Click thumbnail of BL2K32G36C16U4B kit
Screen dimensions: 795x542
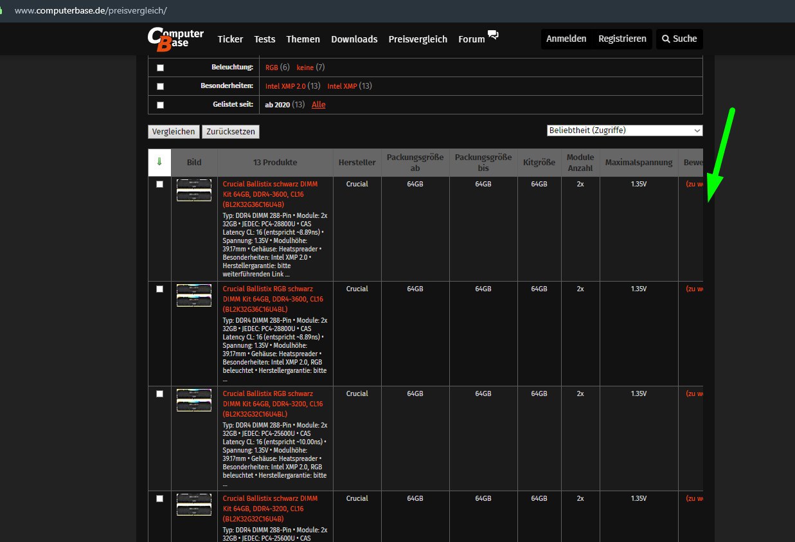pos(194,190)
